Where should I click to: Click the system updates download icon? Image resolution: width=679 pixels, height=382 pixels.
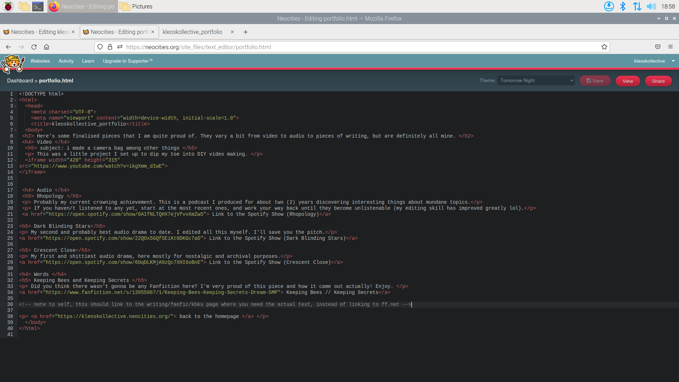coord(609,6)
